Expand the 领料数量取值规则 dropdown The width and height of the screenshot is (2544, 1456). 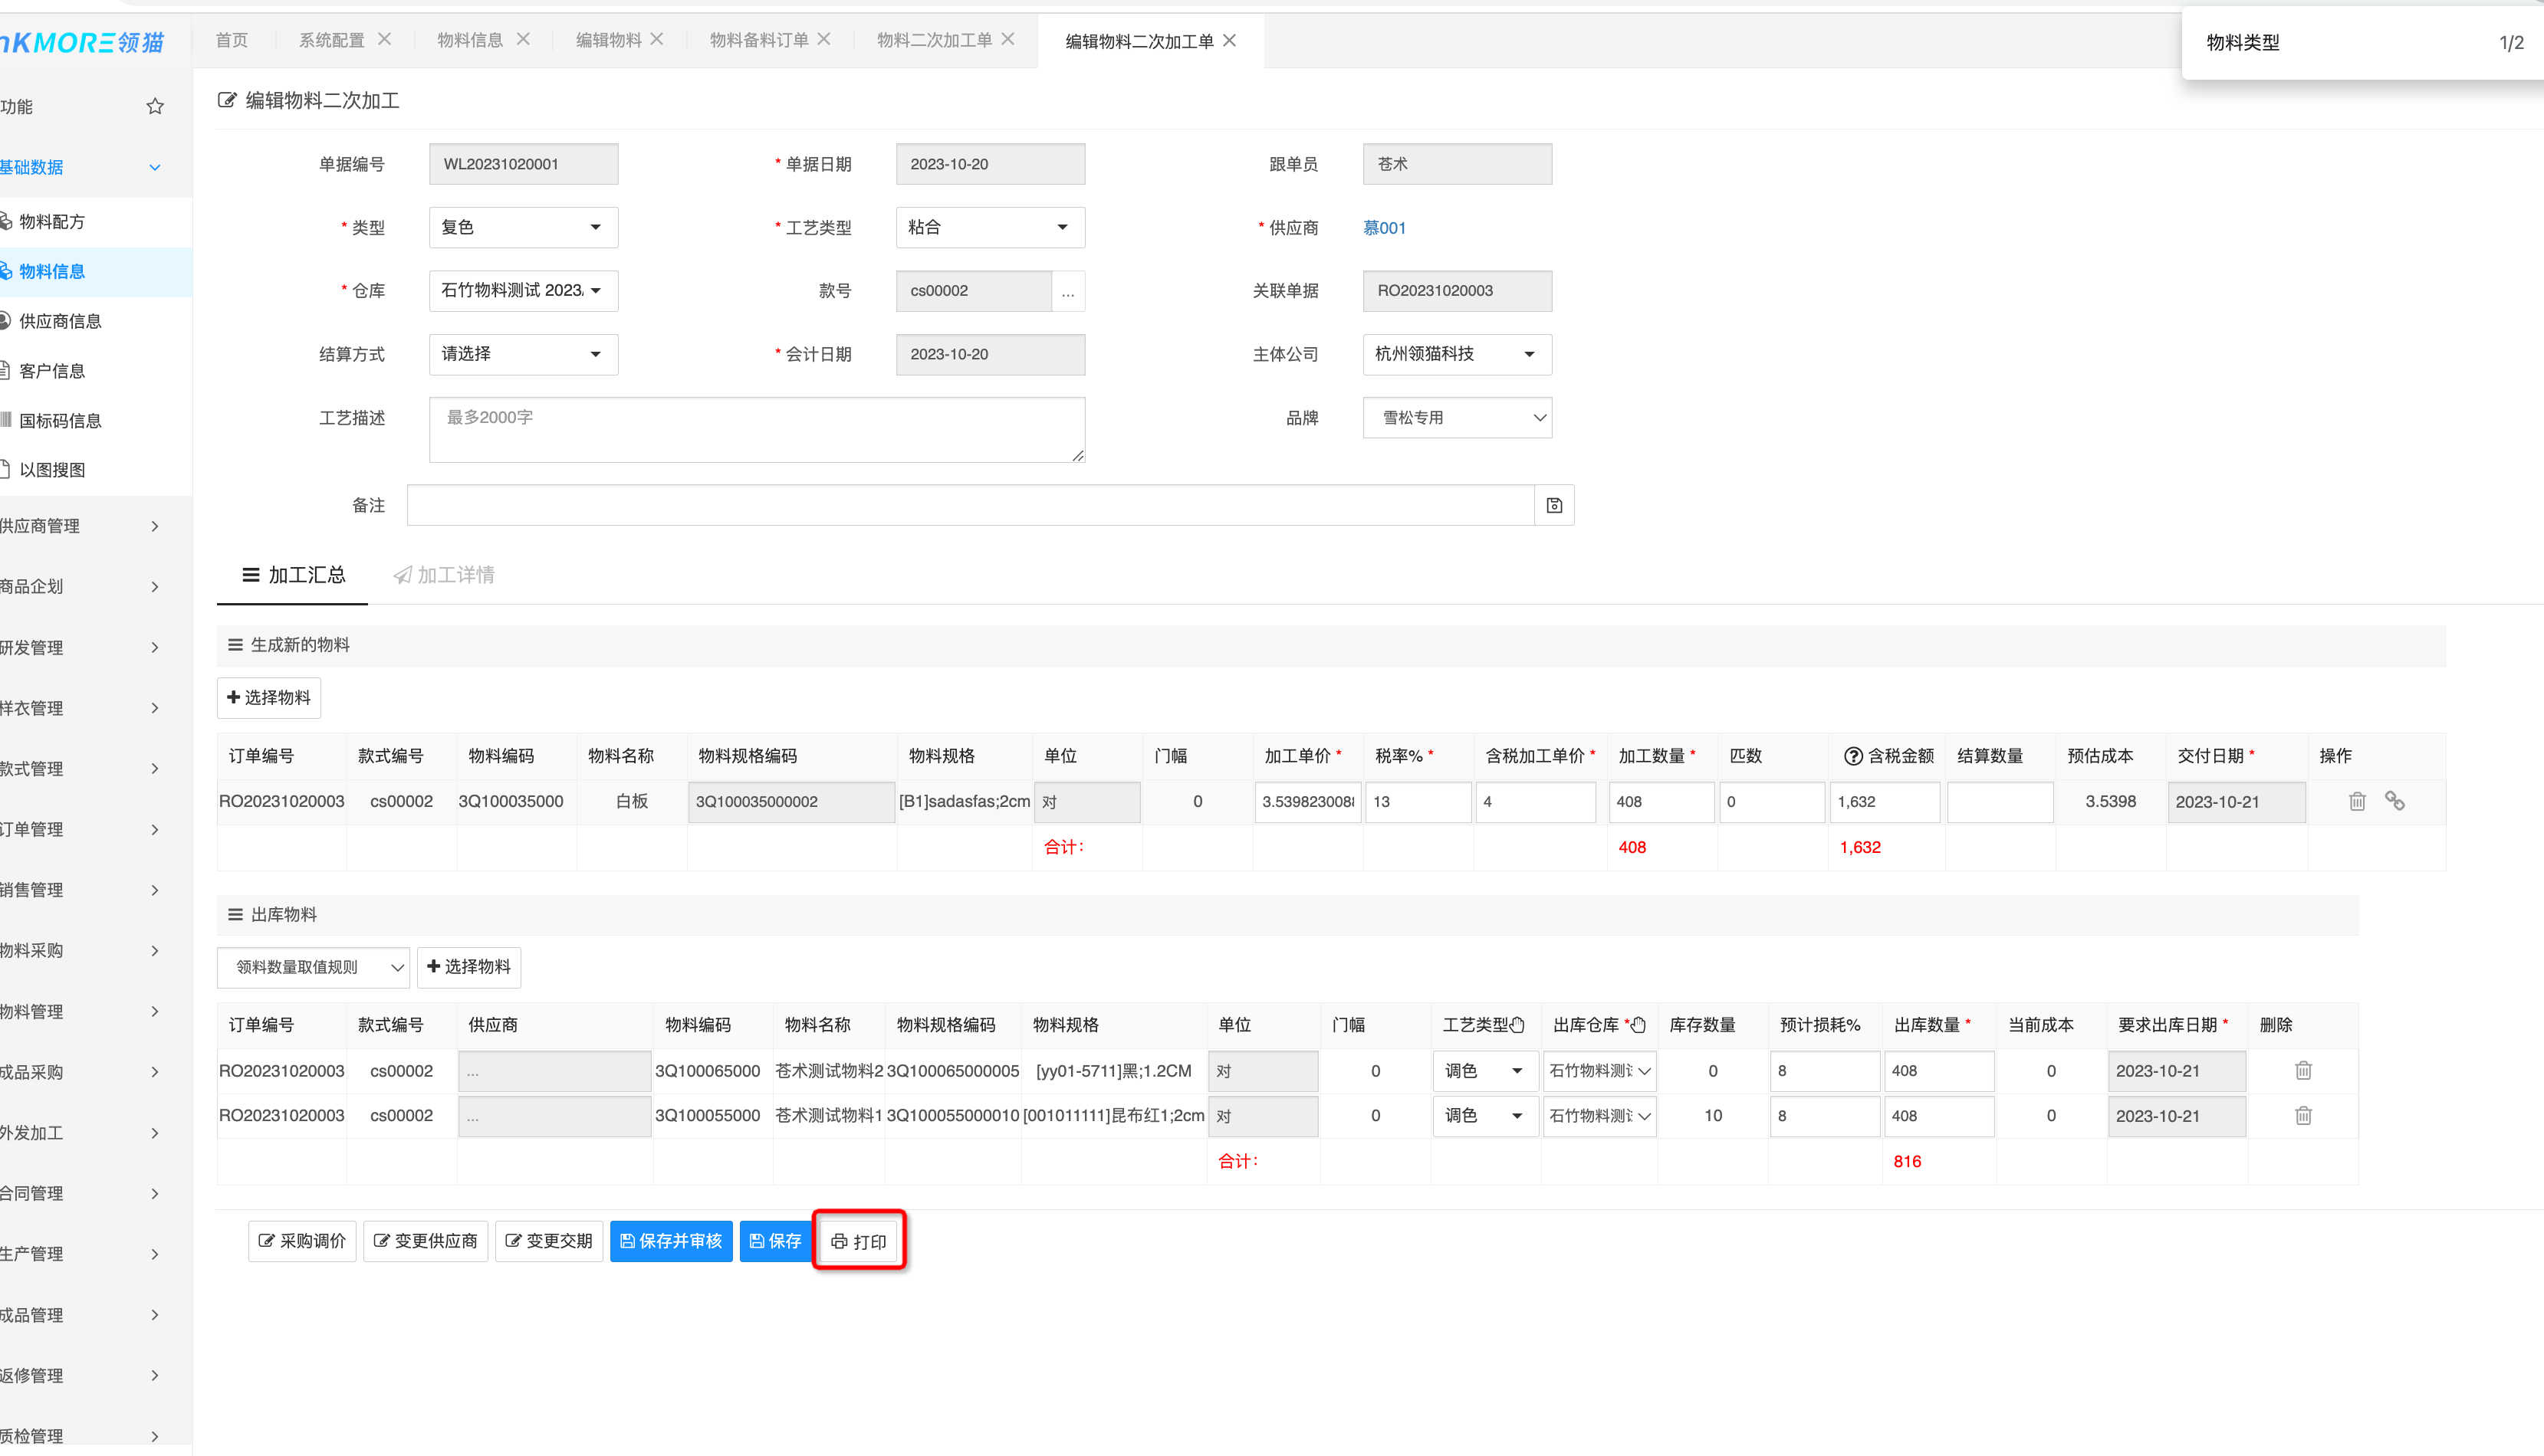point(312,967)
